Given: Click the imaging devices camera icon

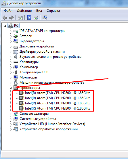Looking at the screenshot, I should point(16,129).
